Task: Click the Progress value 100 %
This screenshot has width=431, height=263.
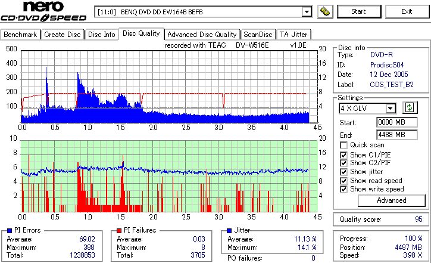Action: pos(413,239)
